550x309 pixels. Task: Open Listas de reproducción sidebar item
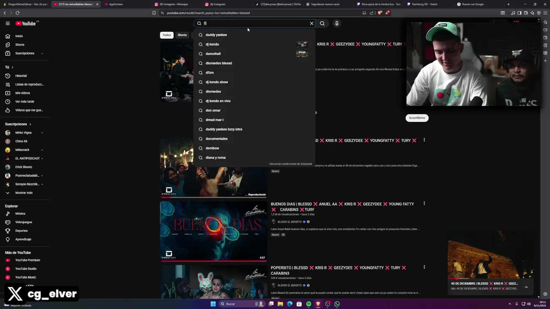point(24,85)
